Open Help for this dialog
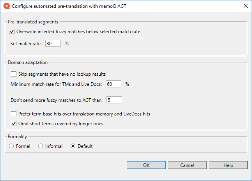252x181 pixels. pyautogui.click(x=228, y=165)
